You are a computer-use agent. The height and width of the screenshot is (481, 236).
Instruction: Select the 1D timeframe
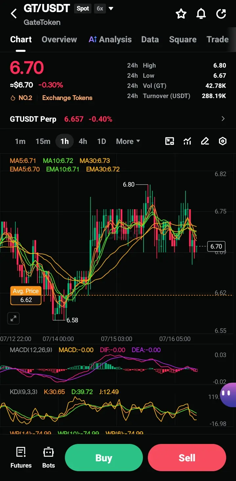(x=102, y=141)
